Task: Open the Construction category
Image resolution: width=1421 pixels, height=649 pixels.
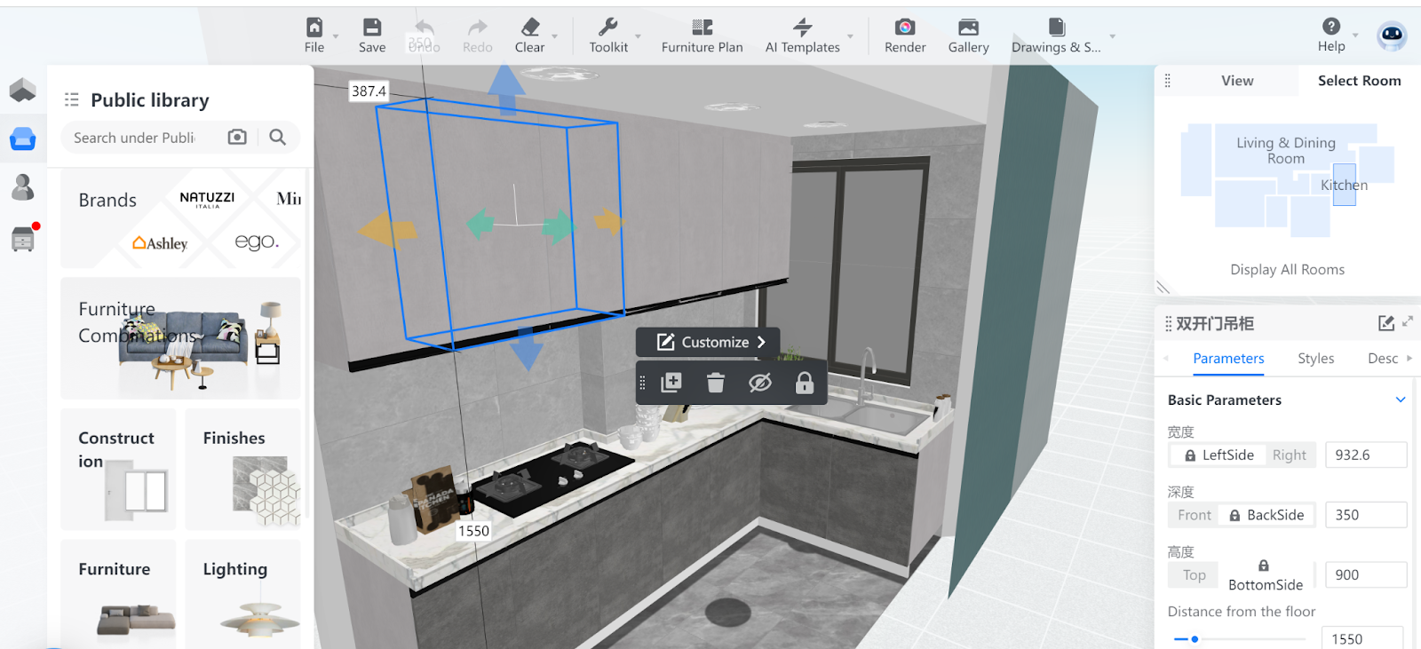Action: pyautogui.click(x=118, y=469)
